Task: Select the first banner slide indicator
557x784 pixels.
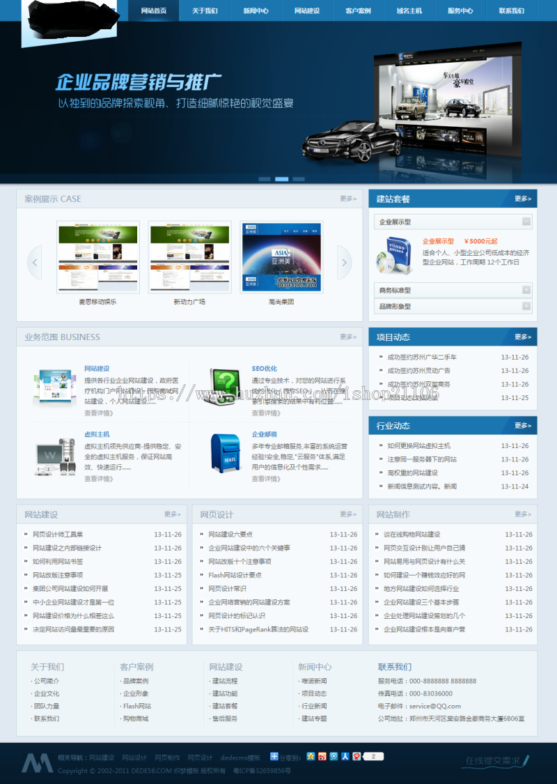Action: click(x=265, y=179)
